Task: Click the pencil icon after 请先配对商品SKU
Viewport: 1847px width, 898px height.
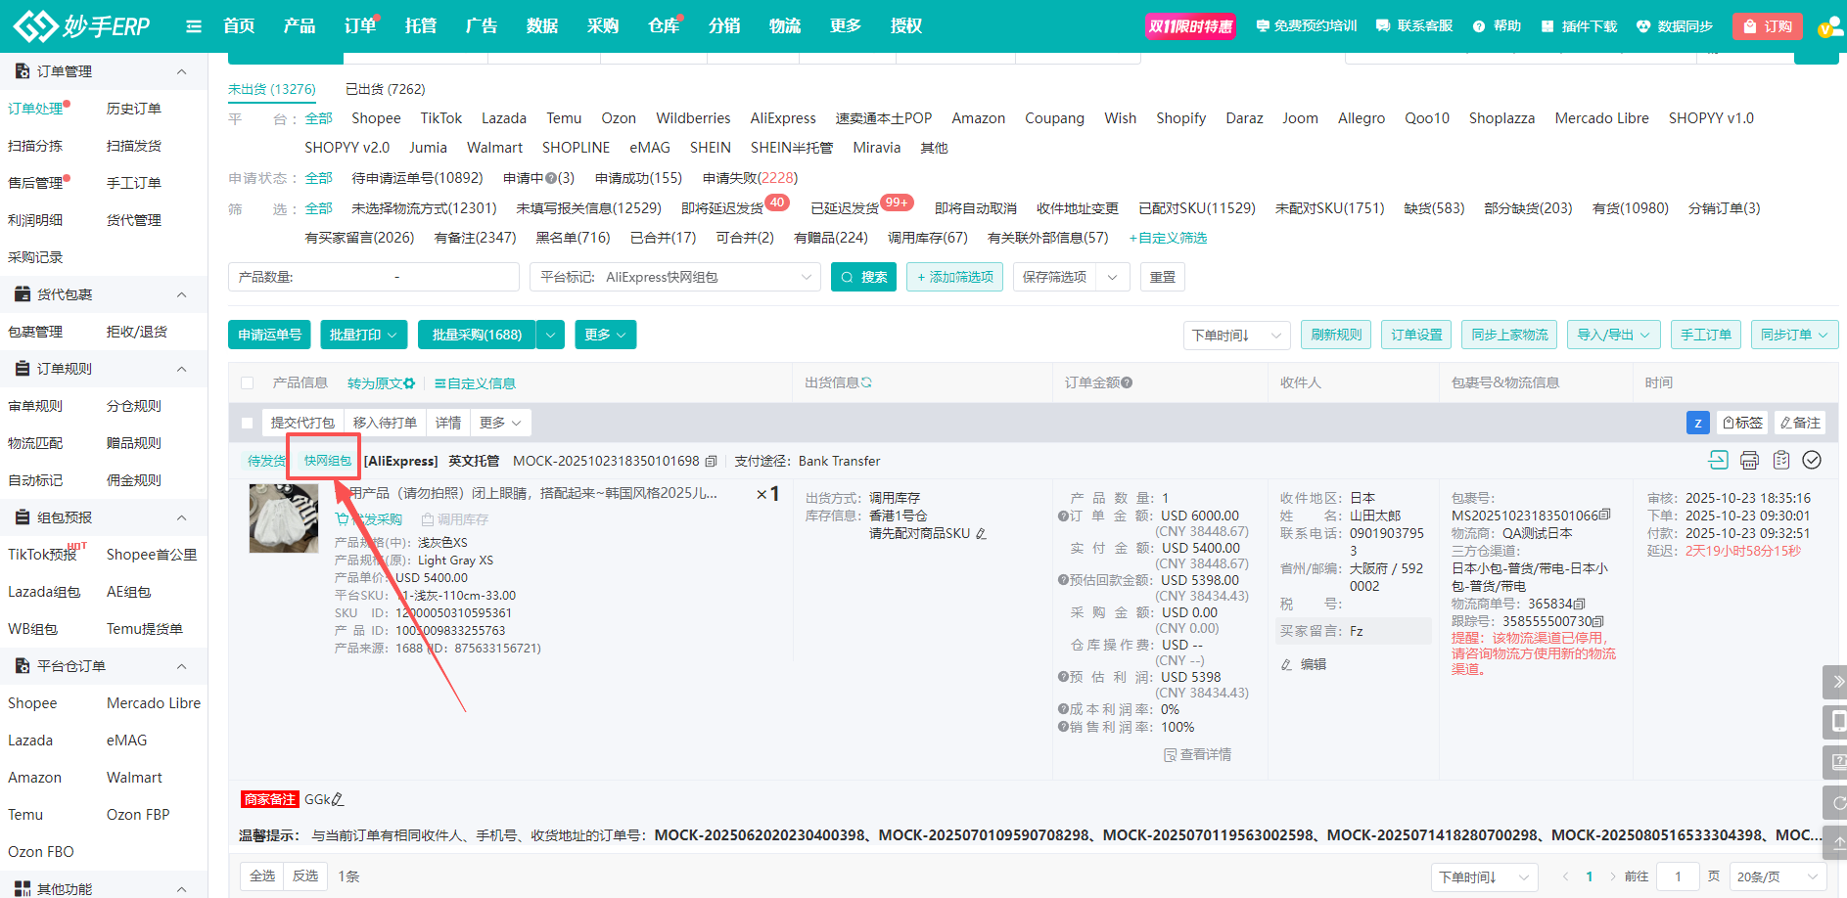Action: point(981,533)
